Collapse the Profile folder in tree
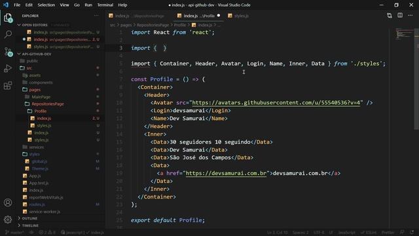This screenshot has height=236, width=419. (40, 111)
